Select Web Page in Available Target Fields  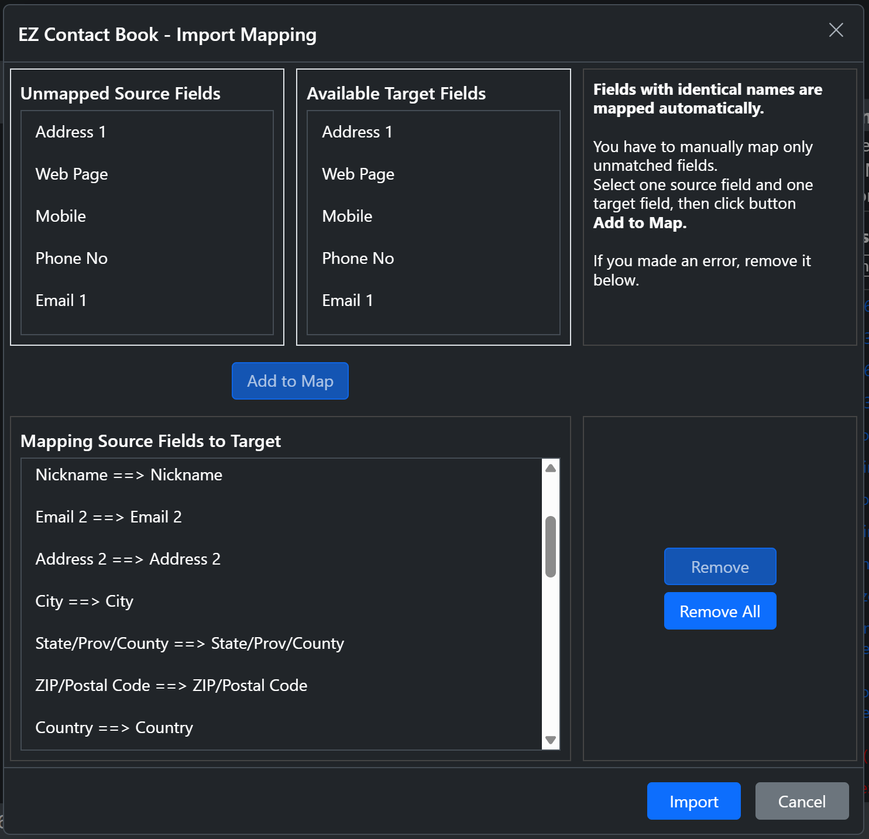coord(358,174)
